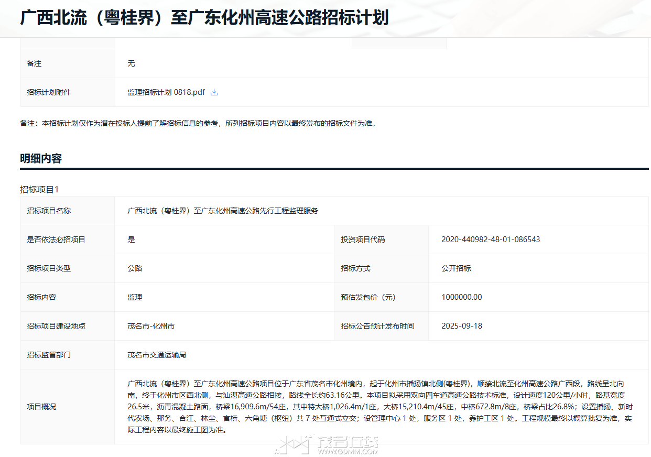Viewport: 651px width, 457px height.
Task: Click the 招标计划附件 row label
Action: 49,92
